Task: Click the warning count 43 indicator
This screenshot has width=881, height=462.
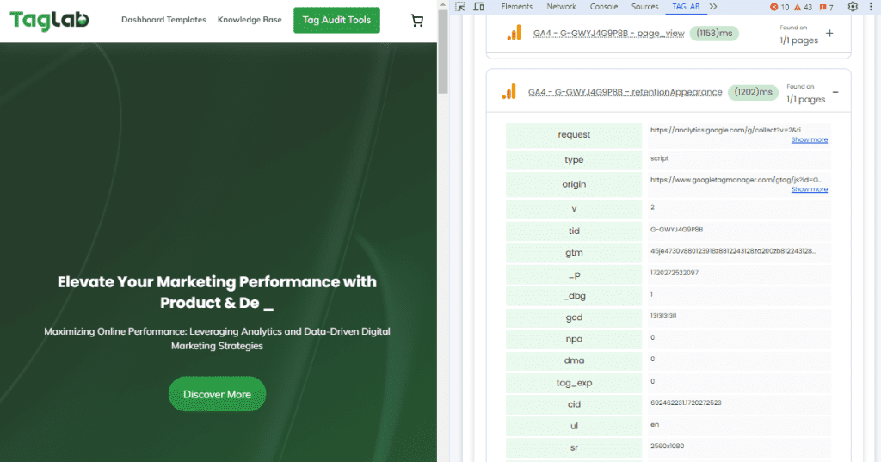Action: pyautogui.click(x=803, y=7)
